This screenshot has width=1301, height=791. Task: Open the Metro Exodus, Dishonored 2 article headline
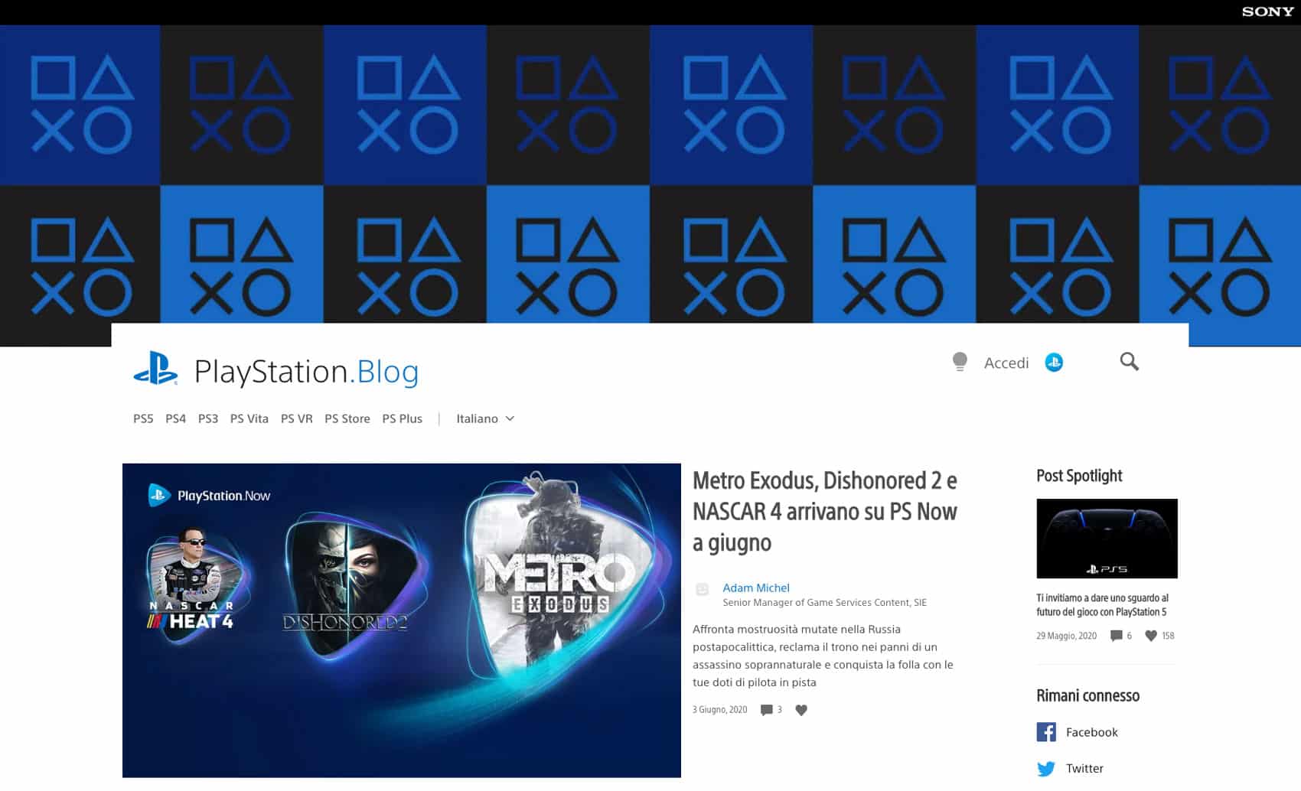point(825,511)
